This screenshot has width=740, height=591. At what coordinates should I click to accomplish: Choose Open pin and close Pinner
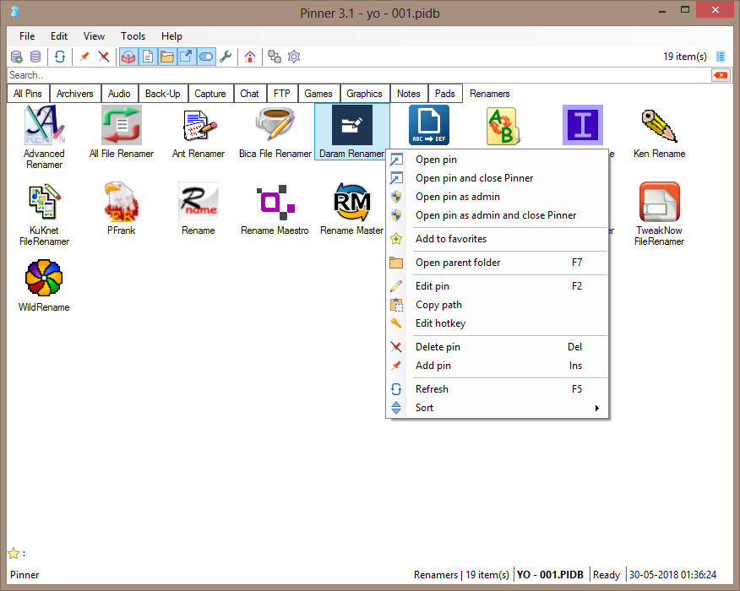tap(497, 178)
